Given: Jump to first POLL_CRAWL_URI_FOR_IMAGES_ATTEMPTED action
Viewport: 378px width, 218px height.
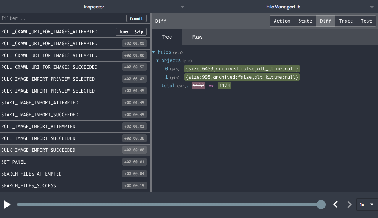Looking at the screenshot, I should coord(123,32).
